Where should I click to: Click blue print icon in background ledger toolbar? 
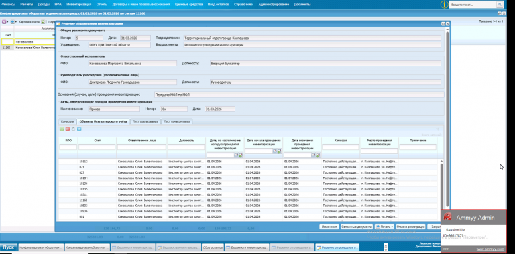tap(12, 22)
